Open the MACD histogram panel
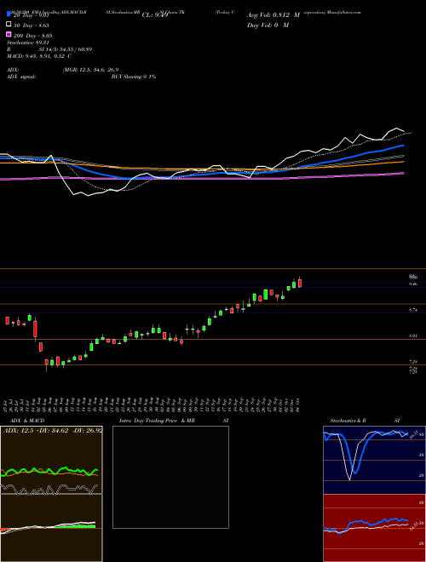This screenshot has width=426, height=562. coord(51,528)
